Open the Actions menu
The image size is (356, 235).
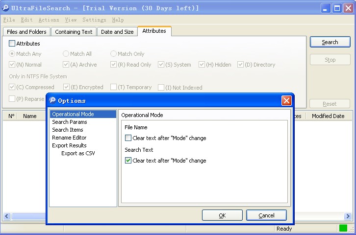tap(49, 20)
